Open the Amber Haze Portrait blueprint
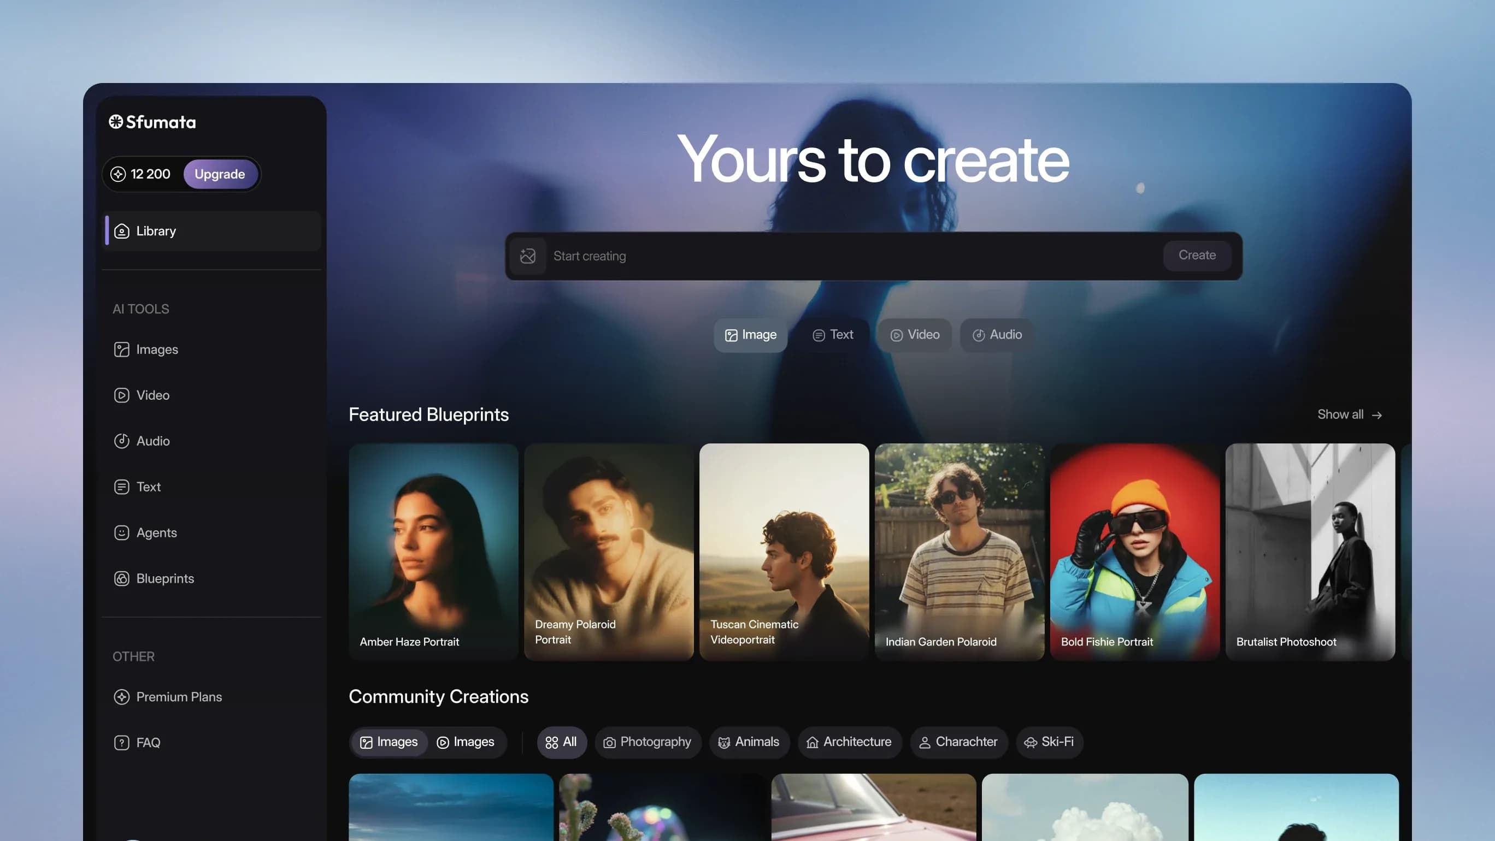This screenshot has height=841, width=1495. (433, 552)
